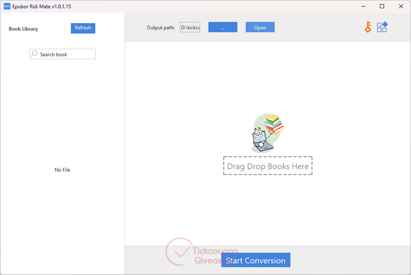The height and width of the screenshot is (275, 411).
Task: Click the magnifier icon in search box
Action: point(34,54)
